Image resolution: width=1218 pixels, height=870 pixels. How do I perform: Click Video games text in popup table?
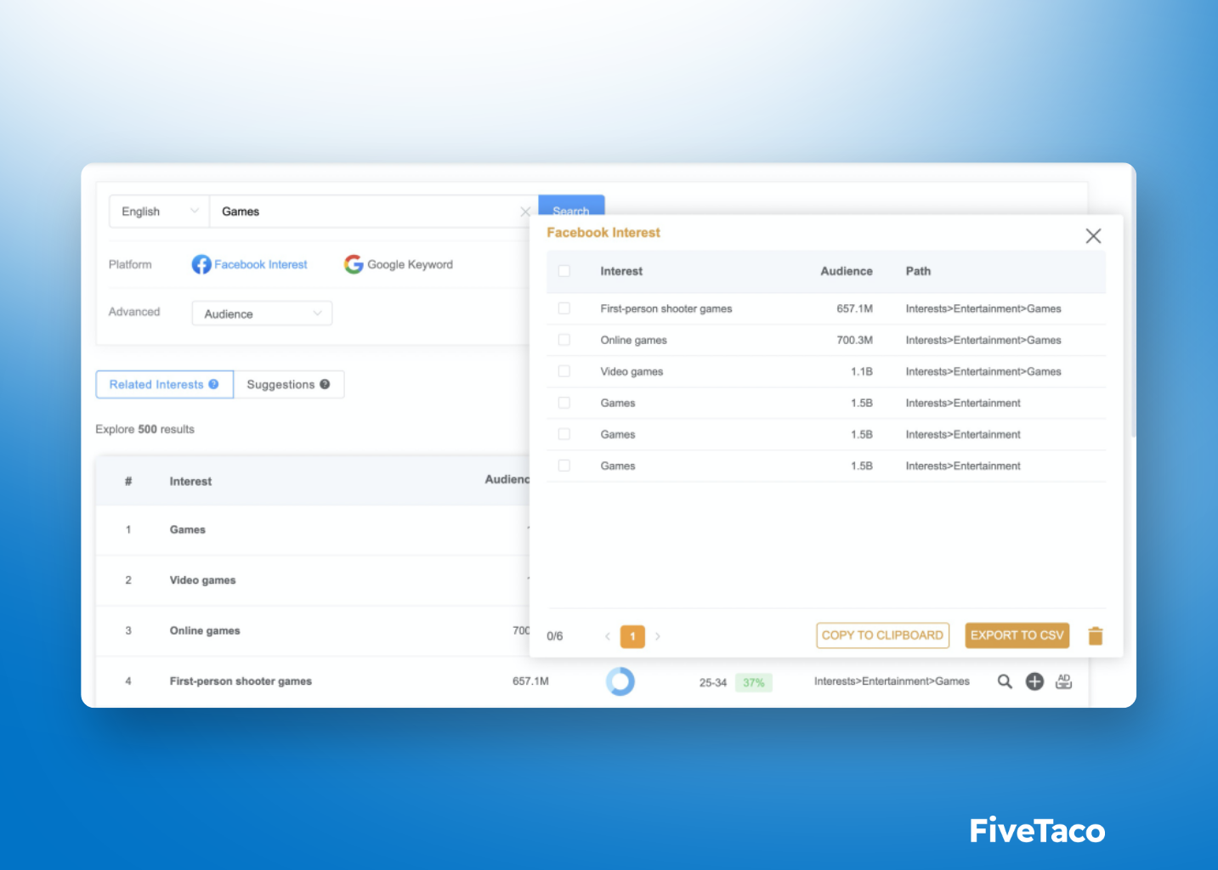(632, 371)
